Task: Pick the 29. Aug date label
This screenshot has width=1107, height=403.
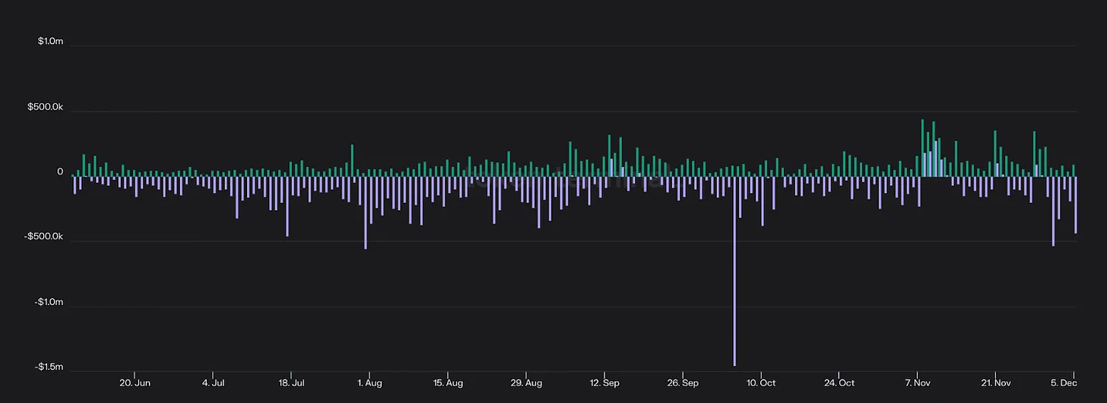Action: [x=526, y=383]
